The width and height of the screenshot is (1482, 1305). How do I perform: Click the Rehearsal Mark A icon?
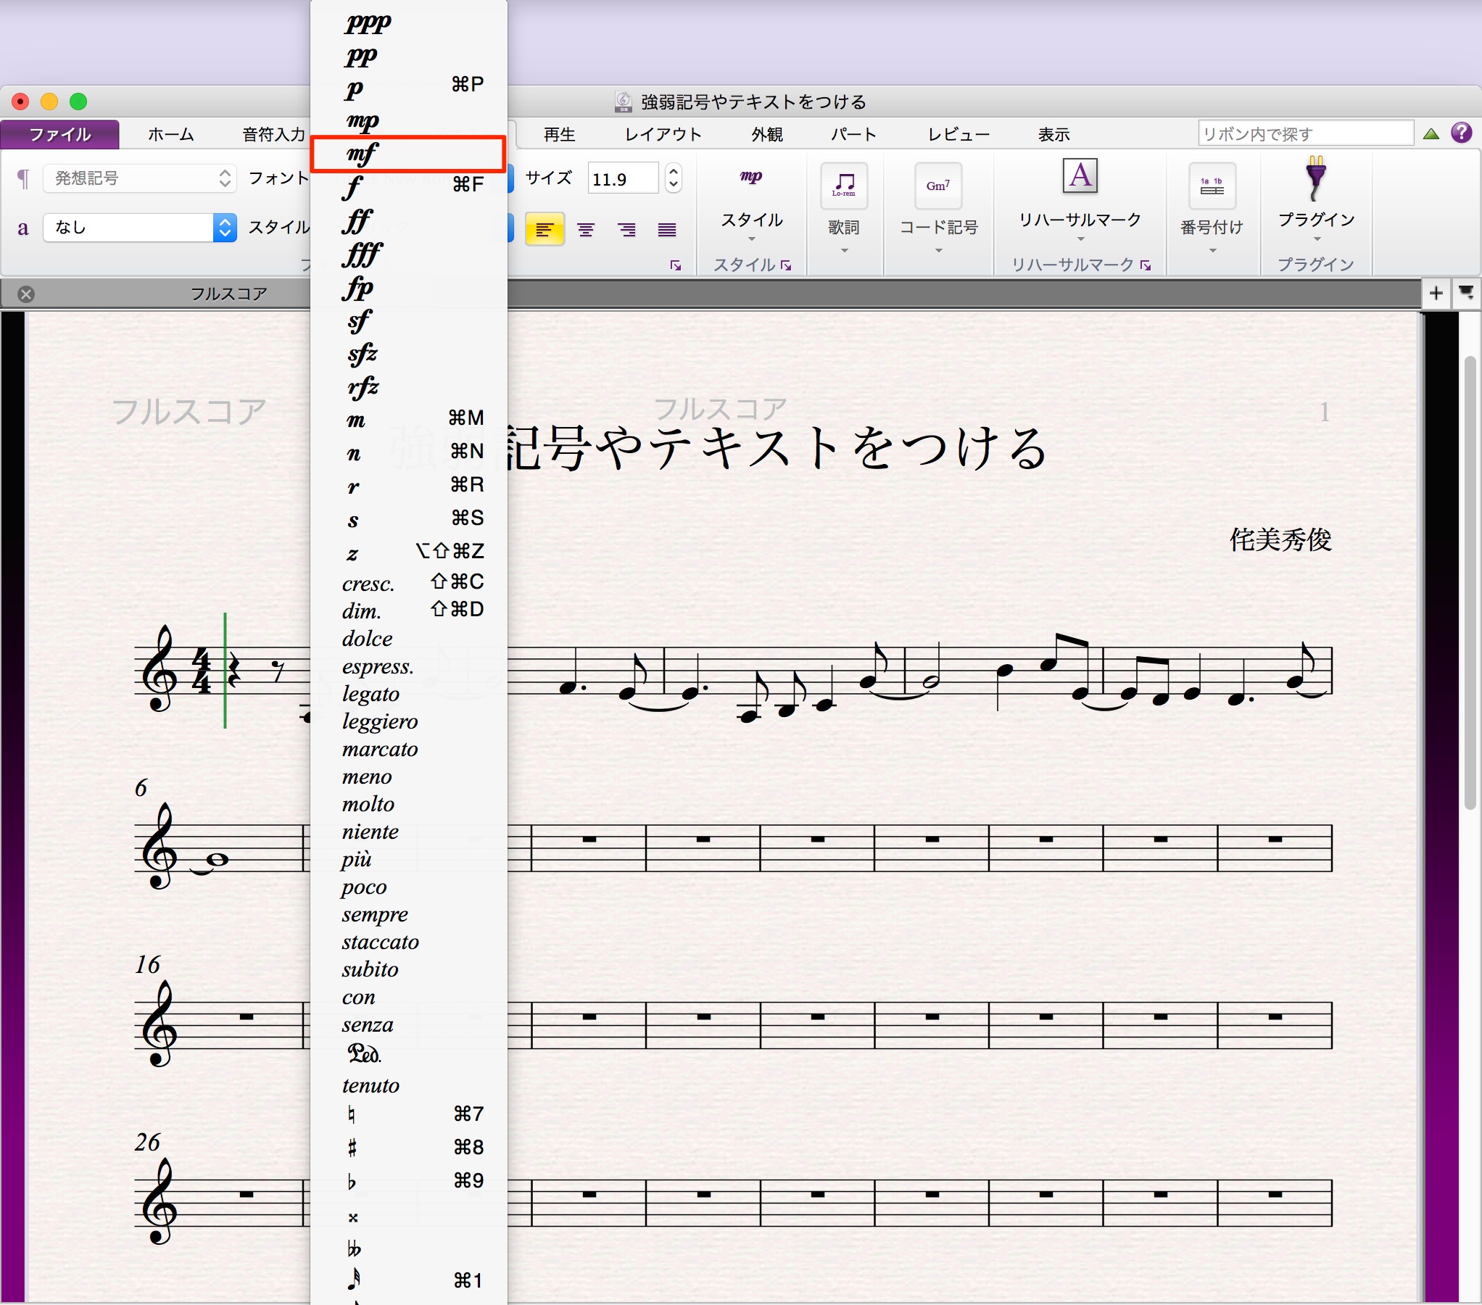click(x=1080, y=175)
